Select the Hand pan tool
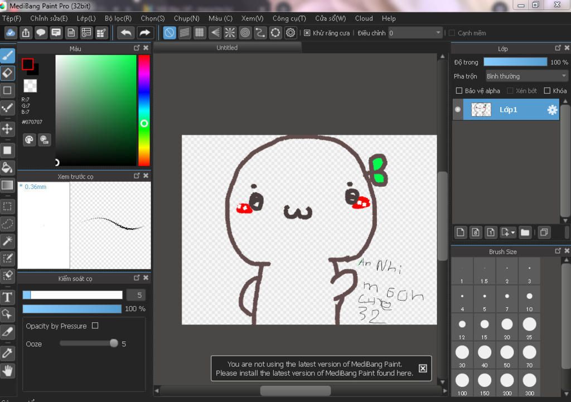 (7, 371)
